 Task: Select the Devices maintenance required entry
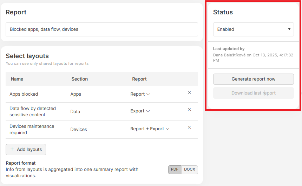pos(32,129)
